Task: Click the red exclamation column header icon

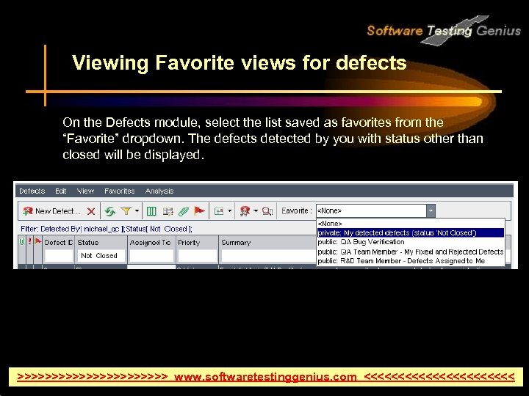Action: click(29, 241)
